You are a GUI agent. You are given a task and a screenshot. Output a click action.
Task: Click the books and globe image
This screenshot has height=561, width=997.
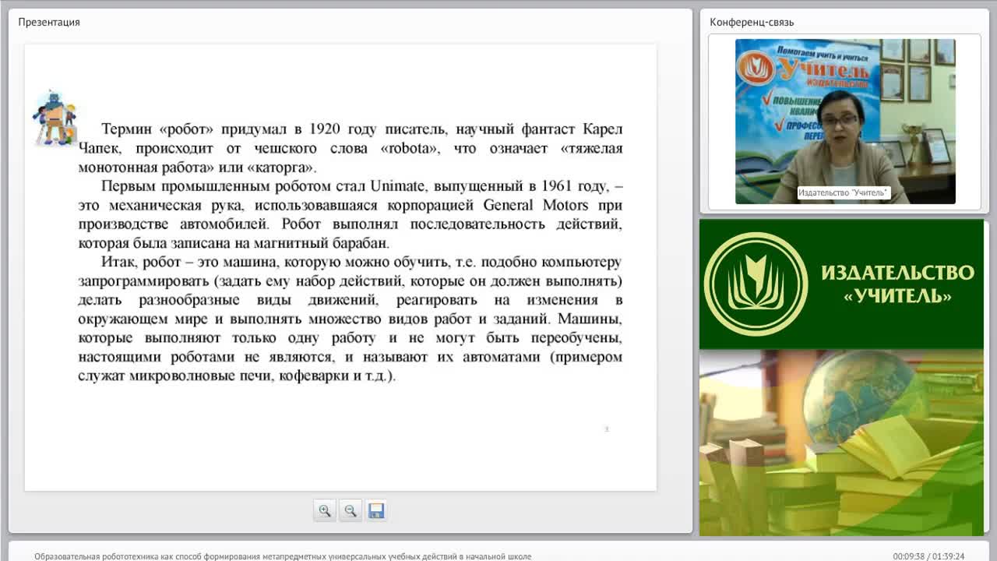coord(841,443)
